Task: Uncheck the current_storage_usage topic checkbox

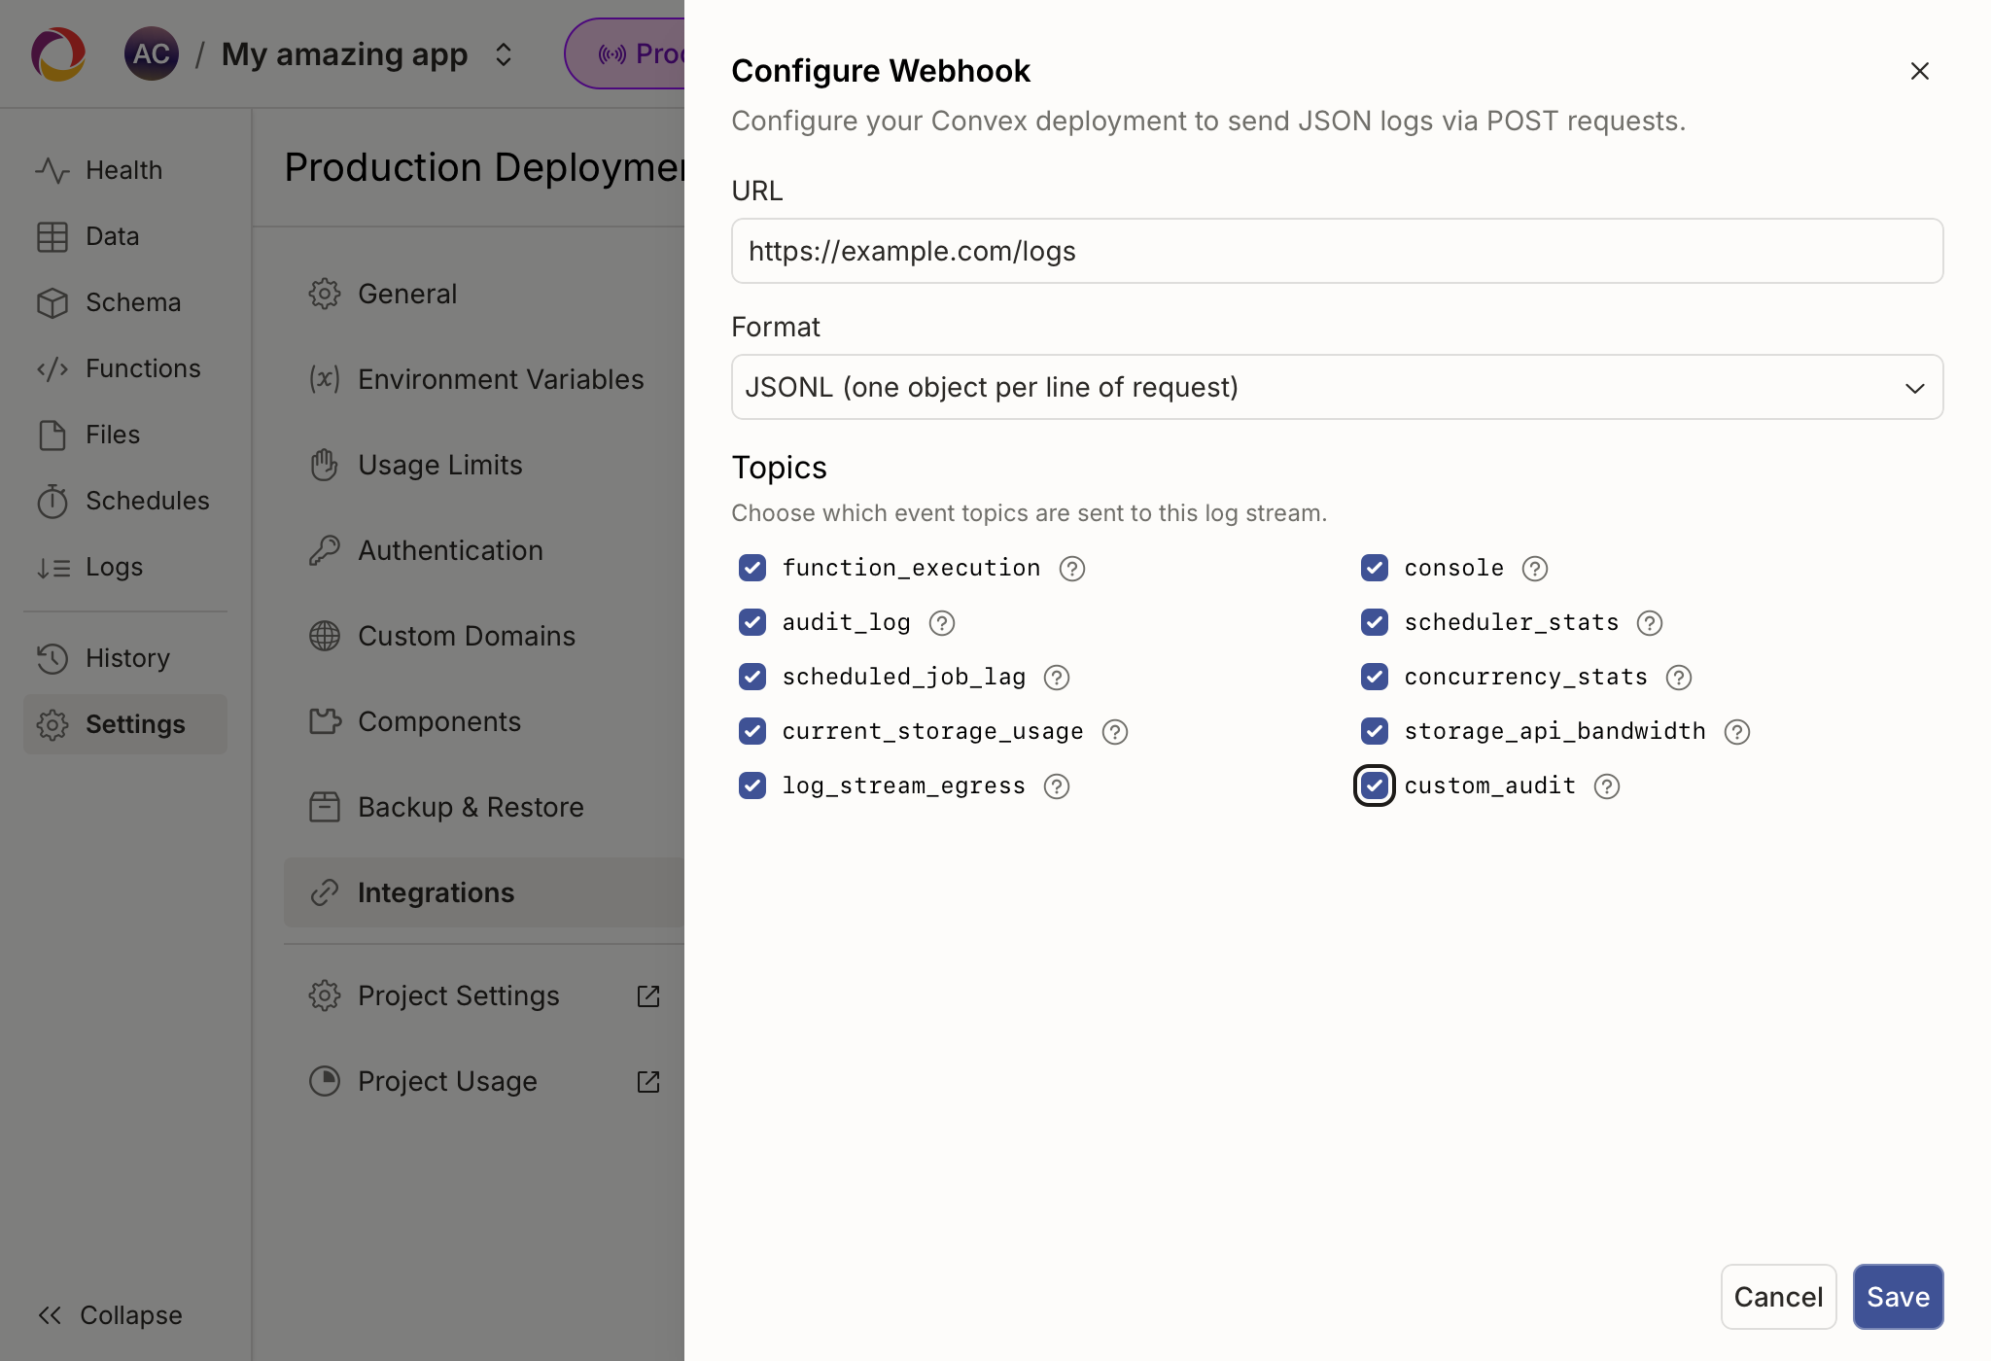Action: 752,731
